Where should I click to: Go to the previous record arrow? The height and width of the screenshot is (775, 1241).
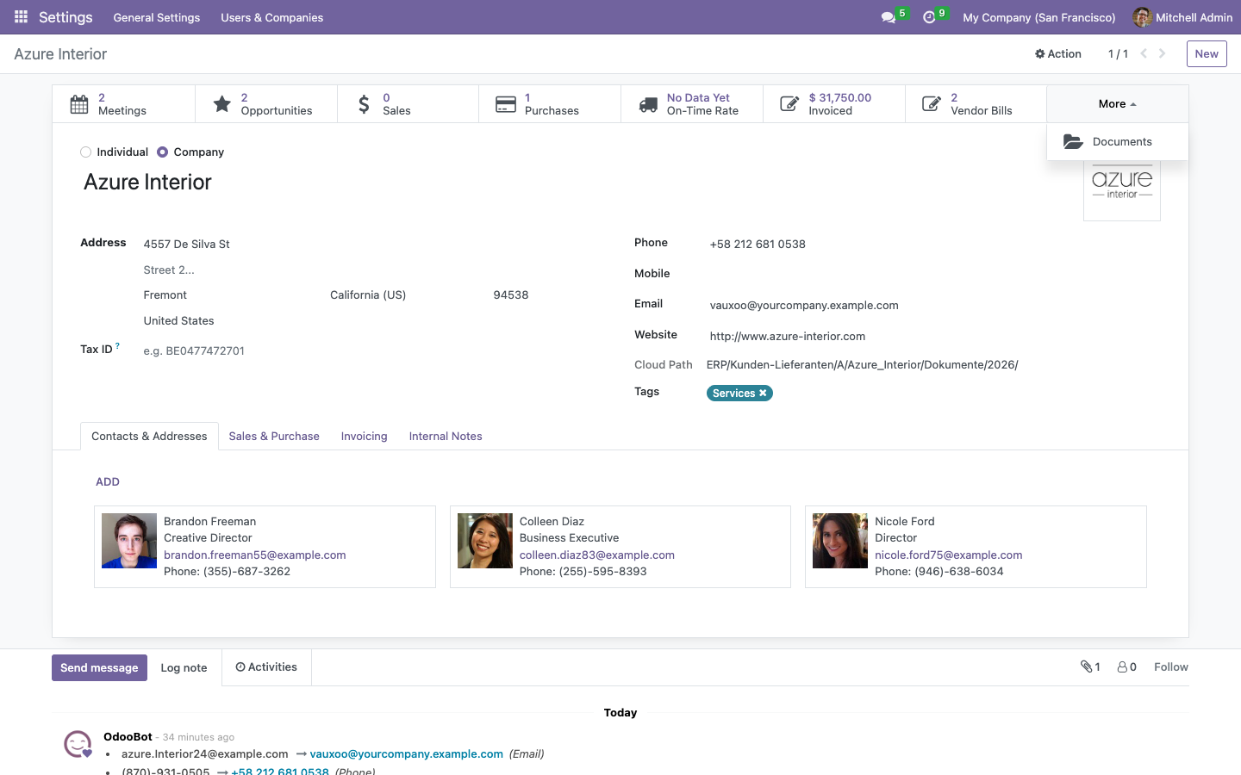pyautogui.click(x=1144, y=53)
